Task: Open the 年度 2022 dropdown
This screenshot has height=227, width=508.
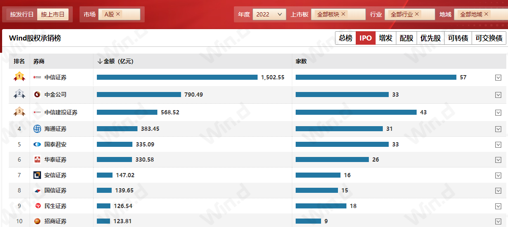Action: pyautogui.click(x=269, y=14)
